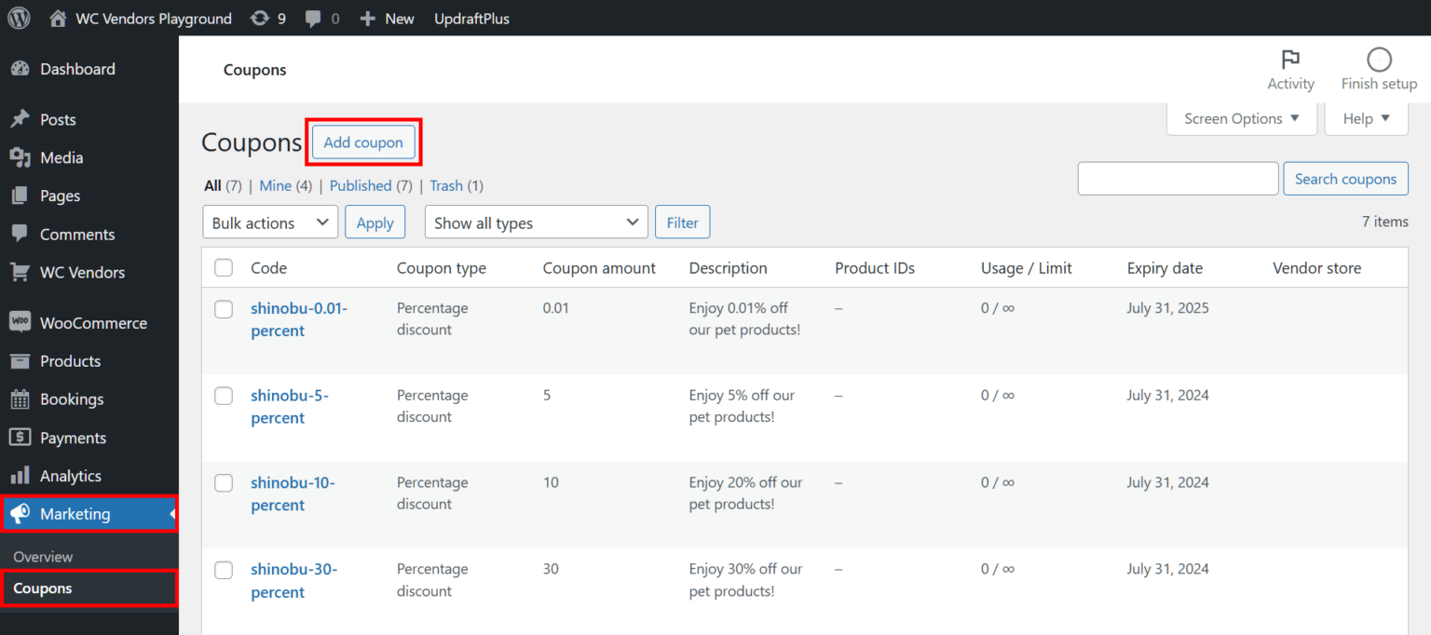Open the Screen Options panel
1431x635 pixels.
click(1241, 118)
